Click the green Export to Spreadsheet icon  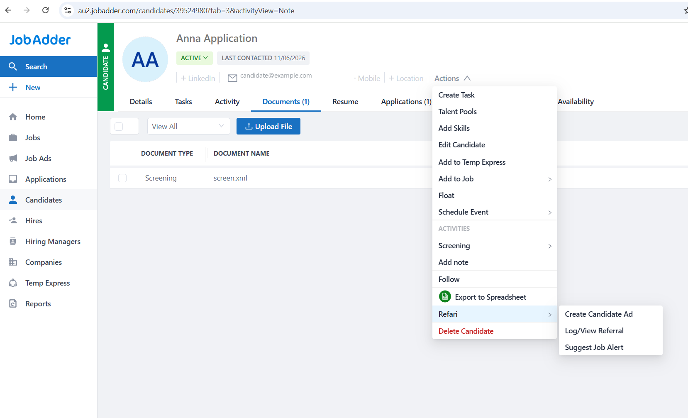point(445,297)
